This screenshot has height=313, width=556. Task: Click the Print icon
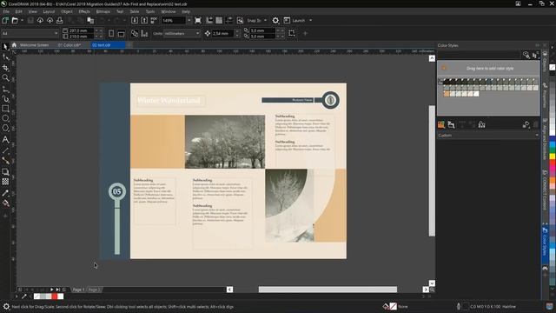coord(60,21)
